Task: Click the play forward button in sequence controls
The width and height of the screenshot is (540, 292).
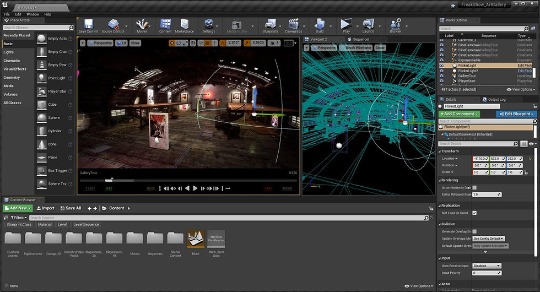Action: coord(195,188)
